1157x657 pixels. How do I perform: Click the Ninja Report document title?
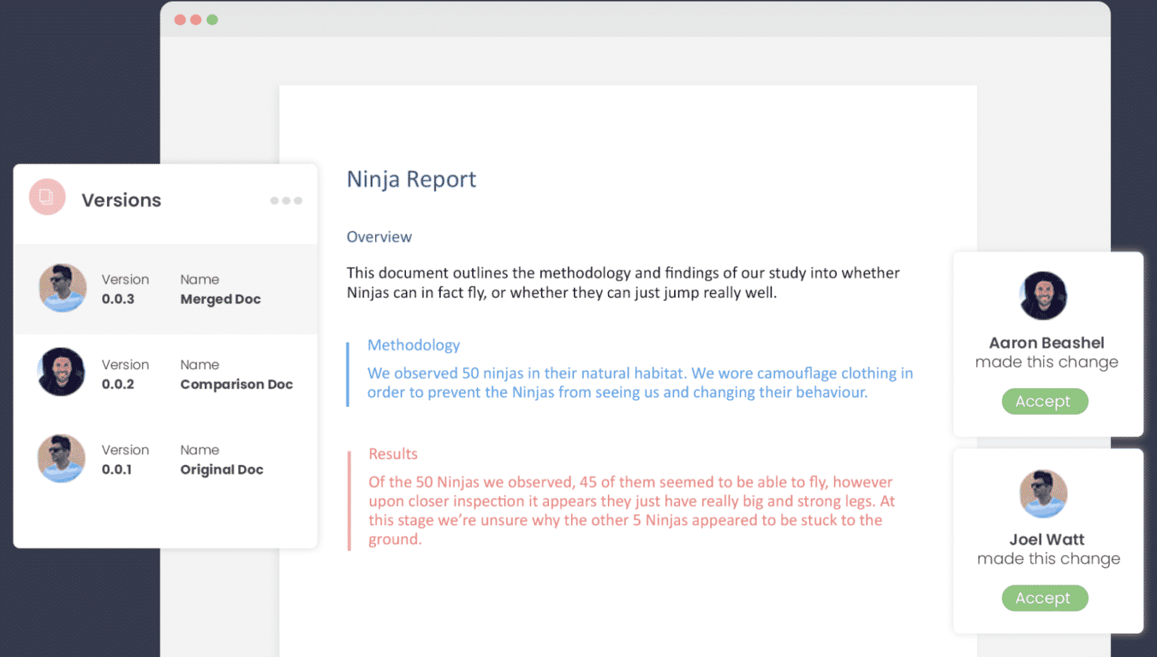(x=411, y=179)
